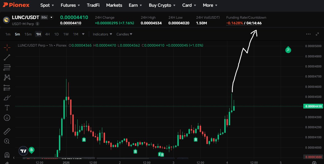Click the Pionex logo
Screen dimensions: 324x164
click(16, 5)
